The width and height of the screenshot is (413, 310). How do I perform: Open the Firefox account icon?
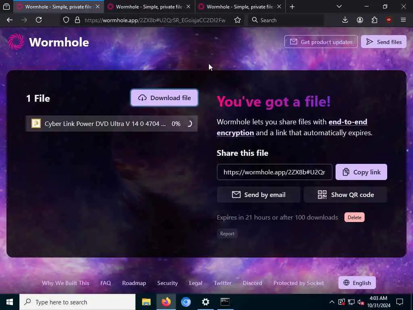[360, 20]
